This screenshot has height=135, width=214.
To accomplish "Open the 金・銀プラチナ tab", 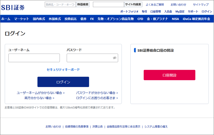I will (x=157, y=19).
